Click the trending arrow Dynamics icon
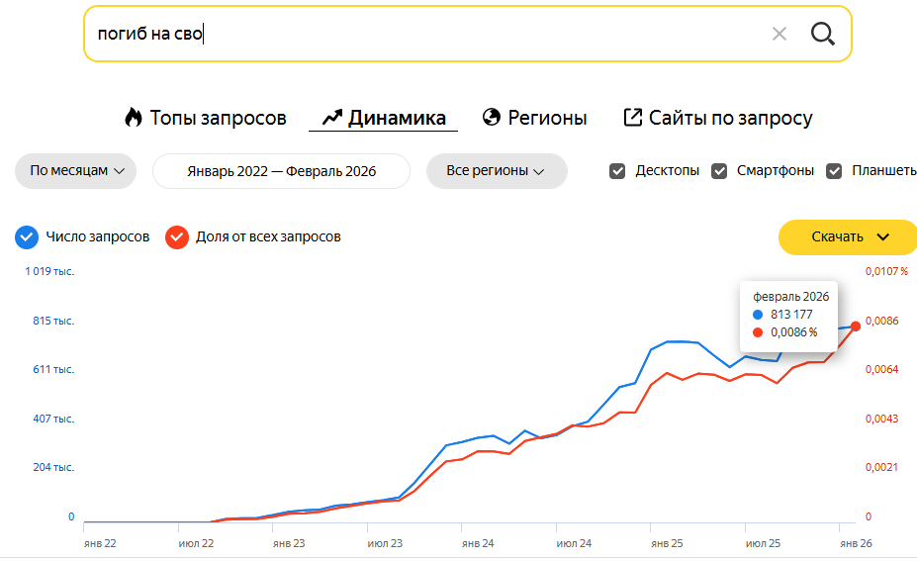This screenshot has width=917, height=561. (331, 118)
